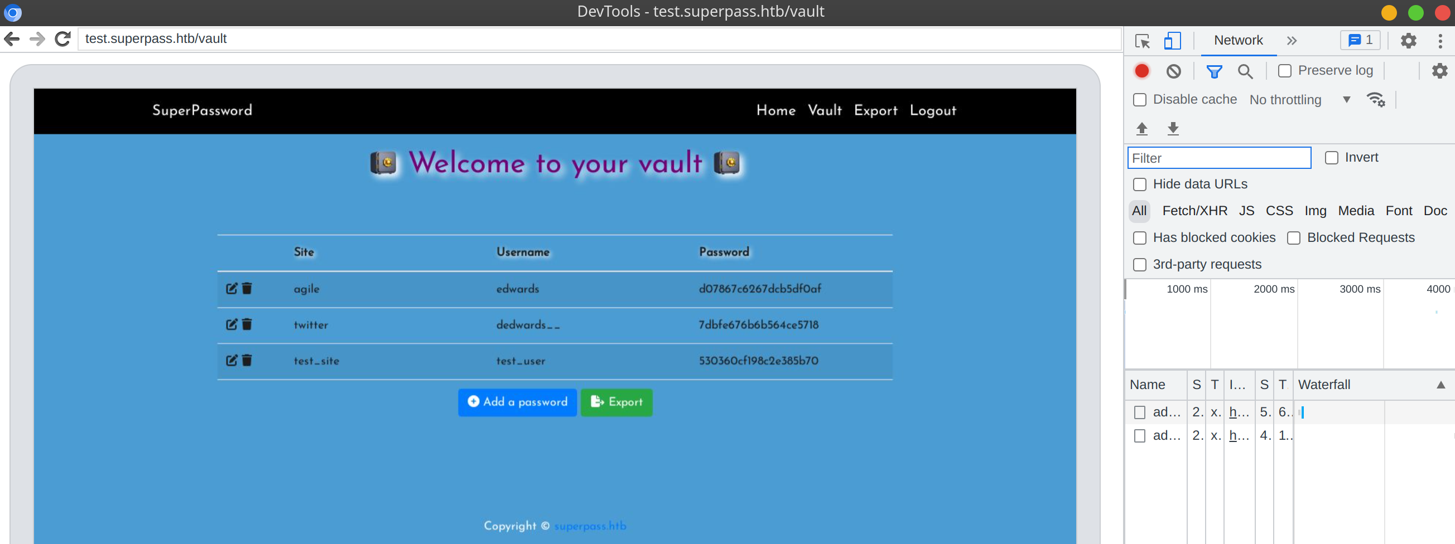
Task: Click the Chromium icon in title bar
Action: [12, 12]
